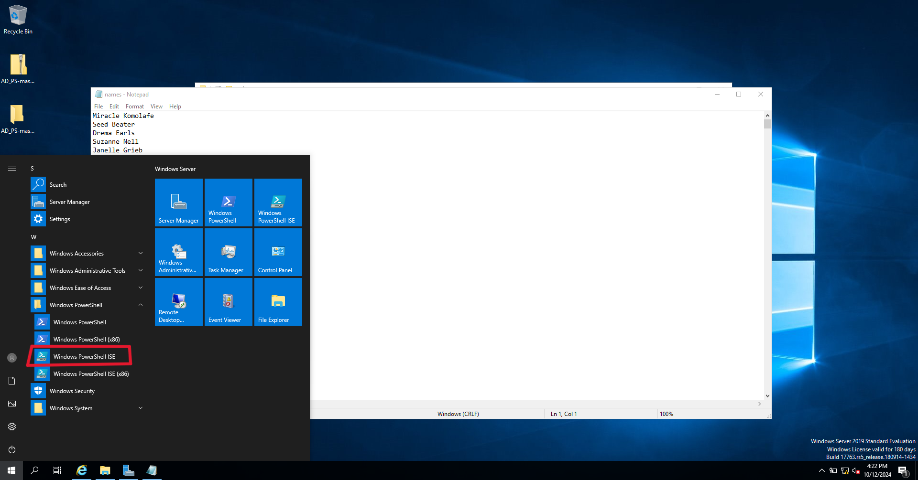Launch the Event Viewer tile
Viewport: 918px width, 480px height.
(228, 301)
